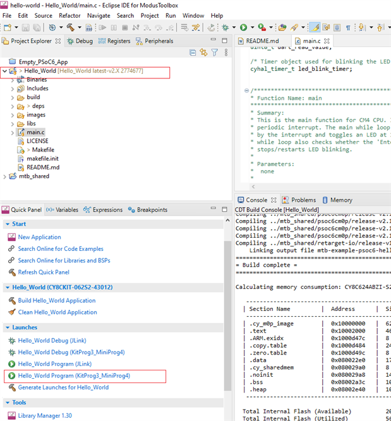Click Clean Hello_World Application link
The height and width of the screenshot is (421, 391).
[57, 312]
